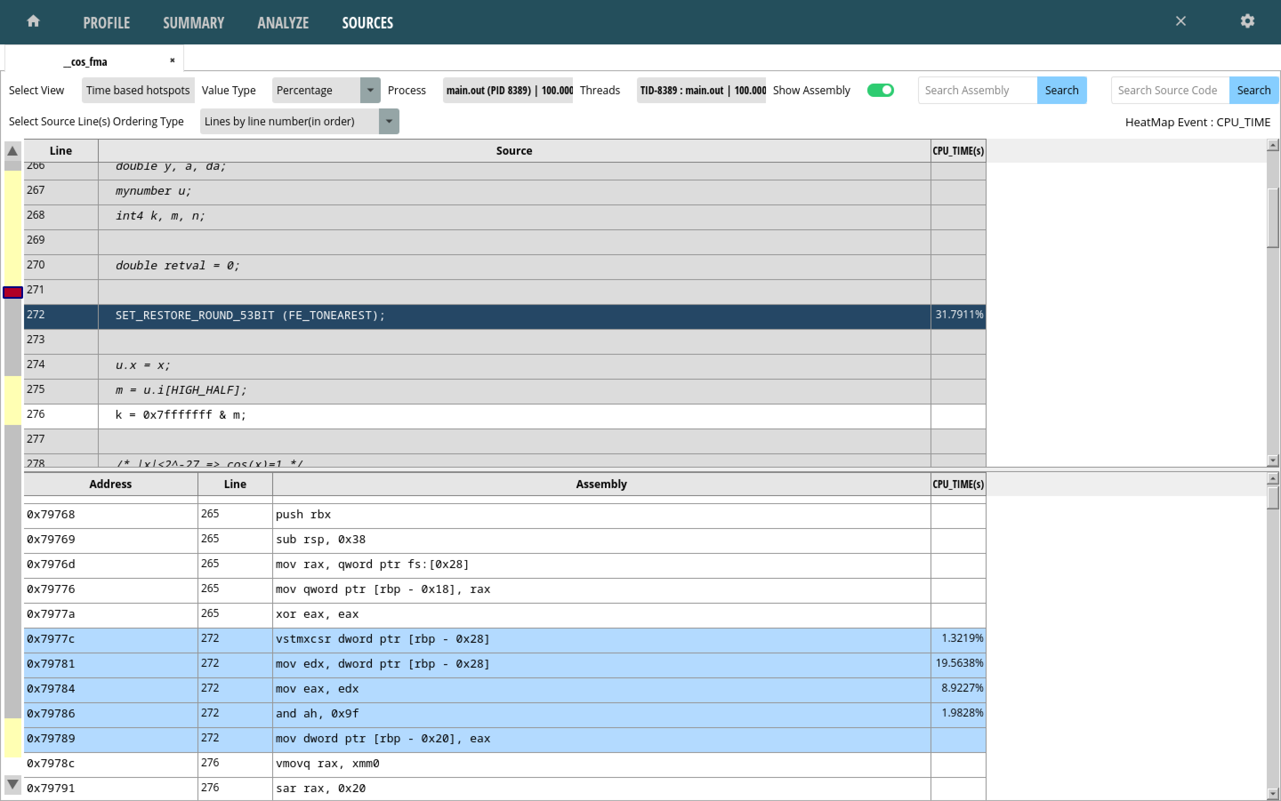This screenshot has width=1281, height=801.
Task: Expand the Process selector dropdown
Action: pos(509,89)
